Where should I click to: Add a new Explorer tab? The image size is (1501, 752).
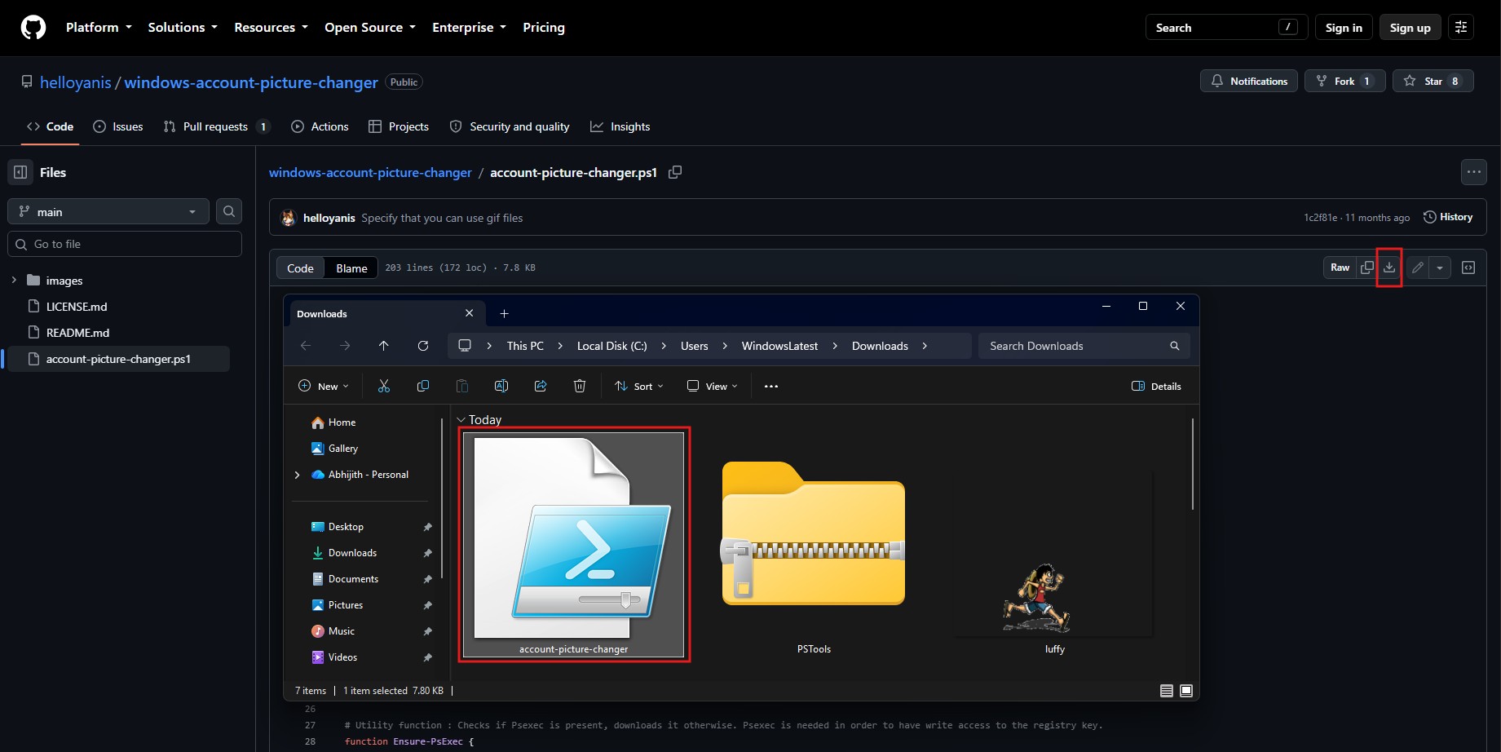click(504, 313)
